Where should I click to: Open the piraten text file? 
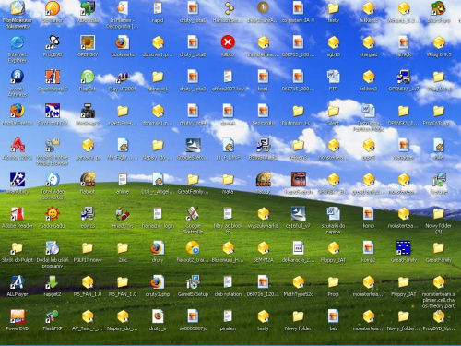[228, 316]
